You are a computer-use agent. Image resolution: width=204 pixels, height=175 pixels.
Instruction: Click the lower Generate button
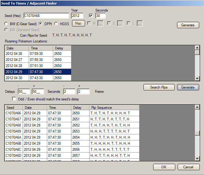point(188,87)
